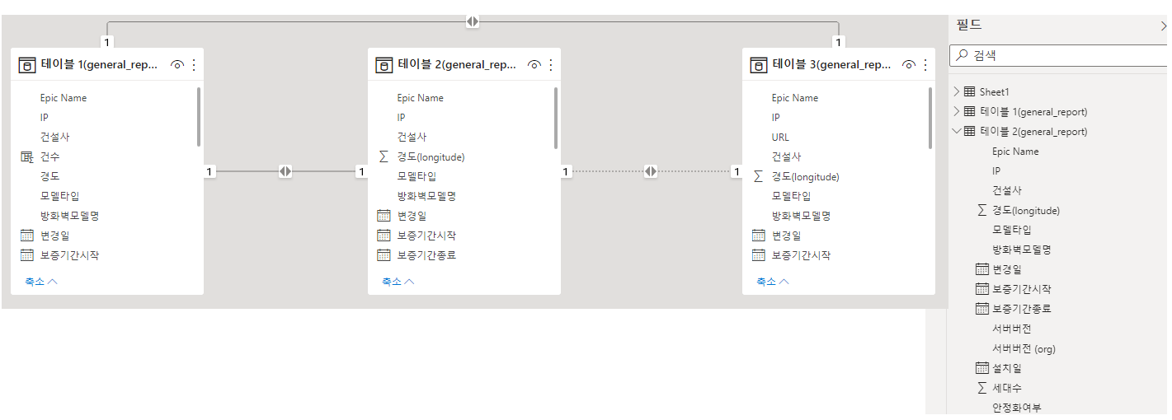Viewport: 1172px width, 420px height.
Task: Click the 테이블 1 card header table icon
Action: [26, 65]
